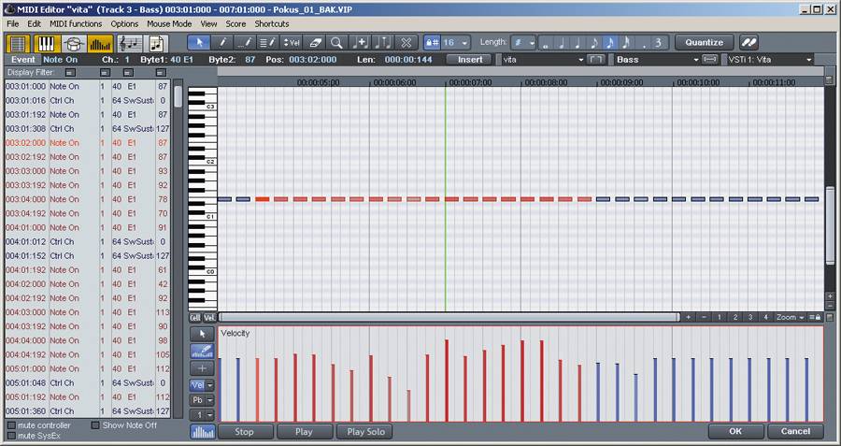Toggle the triplet 3 note length

click(x=659, y=43)
